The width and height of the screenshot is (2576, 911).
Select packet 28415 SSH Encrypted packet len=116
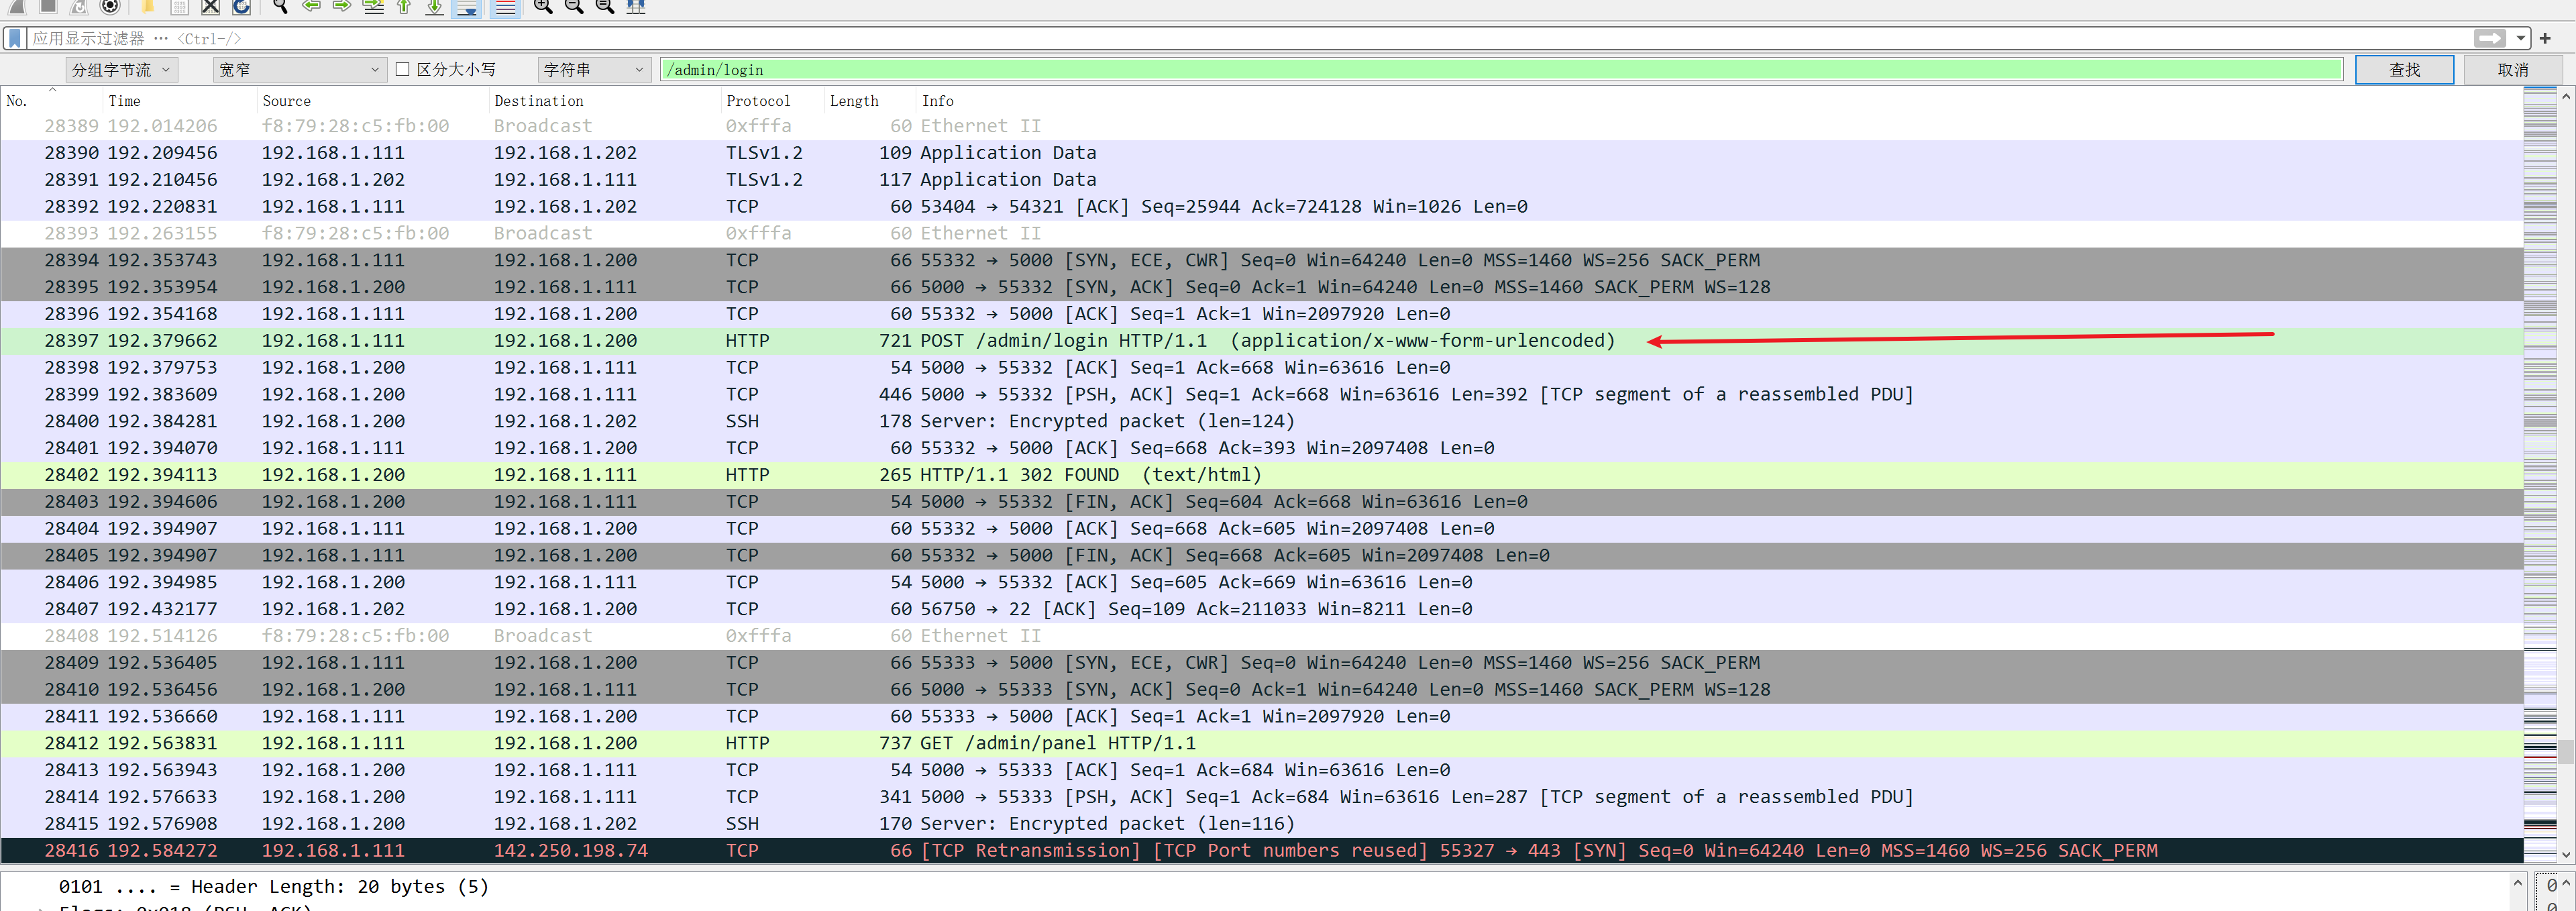click(1261, 823)
